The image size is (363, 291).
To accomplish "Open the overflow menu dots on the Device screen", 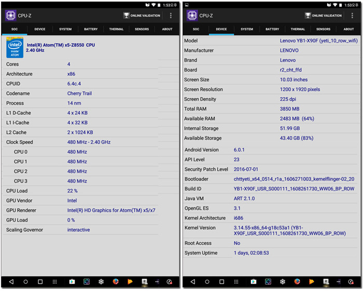I will (x=352, y=16).
